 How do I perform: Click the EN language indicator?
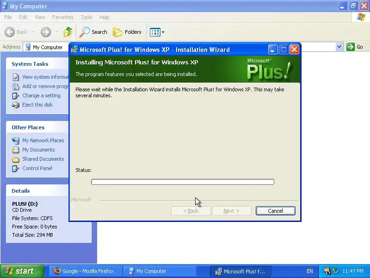point(309,271)
